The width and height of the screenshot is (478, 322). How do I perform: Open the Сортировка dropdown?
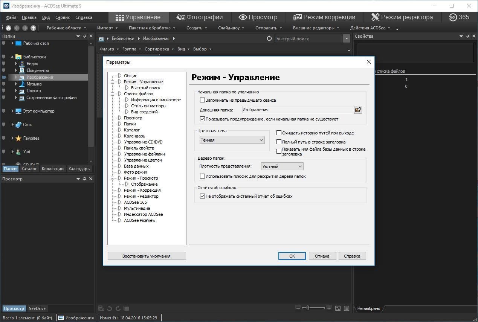(159, 49)
